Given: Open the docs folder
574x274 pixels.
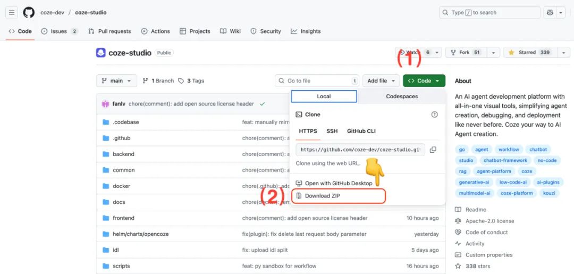Looking at the screenshot, I should (119, 202).
